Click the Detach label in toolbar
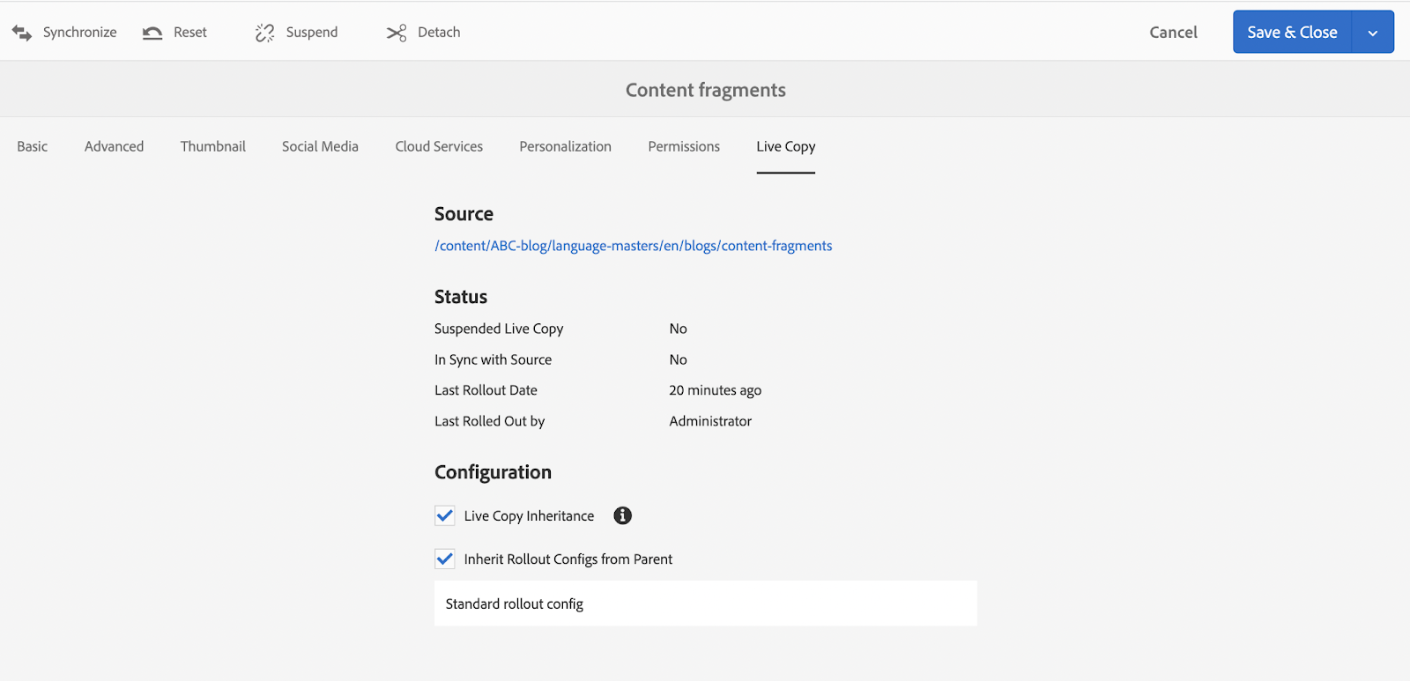 point(439,33)
